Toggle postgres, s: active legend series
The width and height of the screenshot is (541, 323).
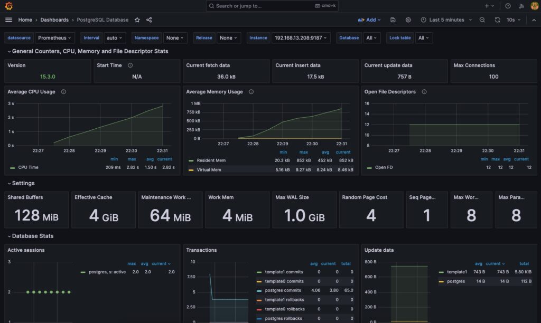[107, 272]
